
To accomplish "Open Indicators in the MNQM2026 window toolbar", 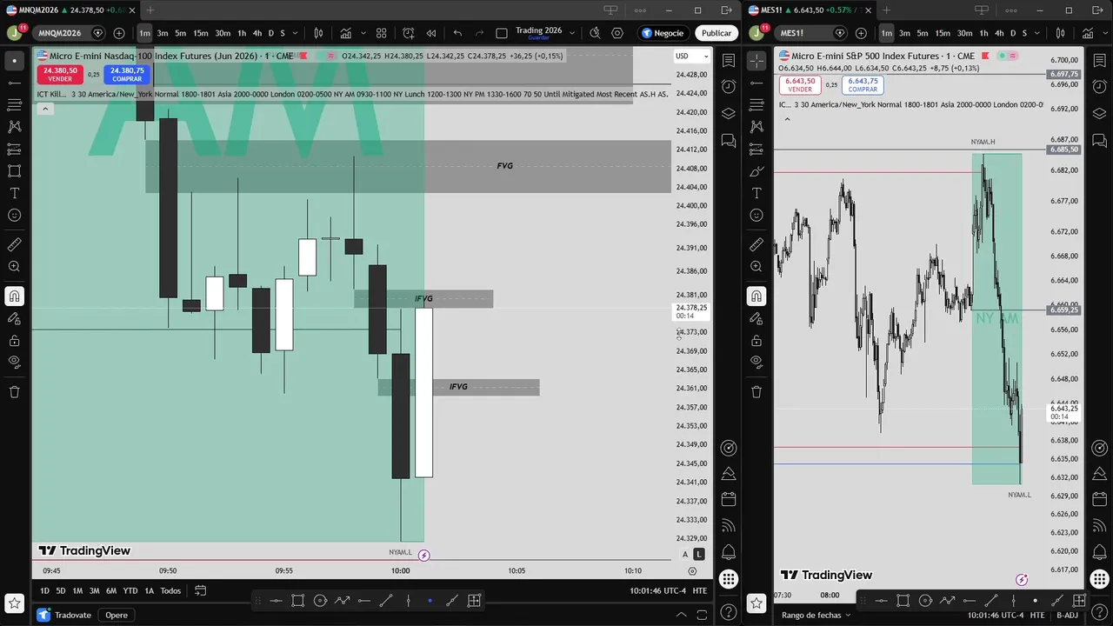I will tap(346, 33).
